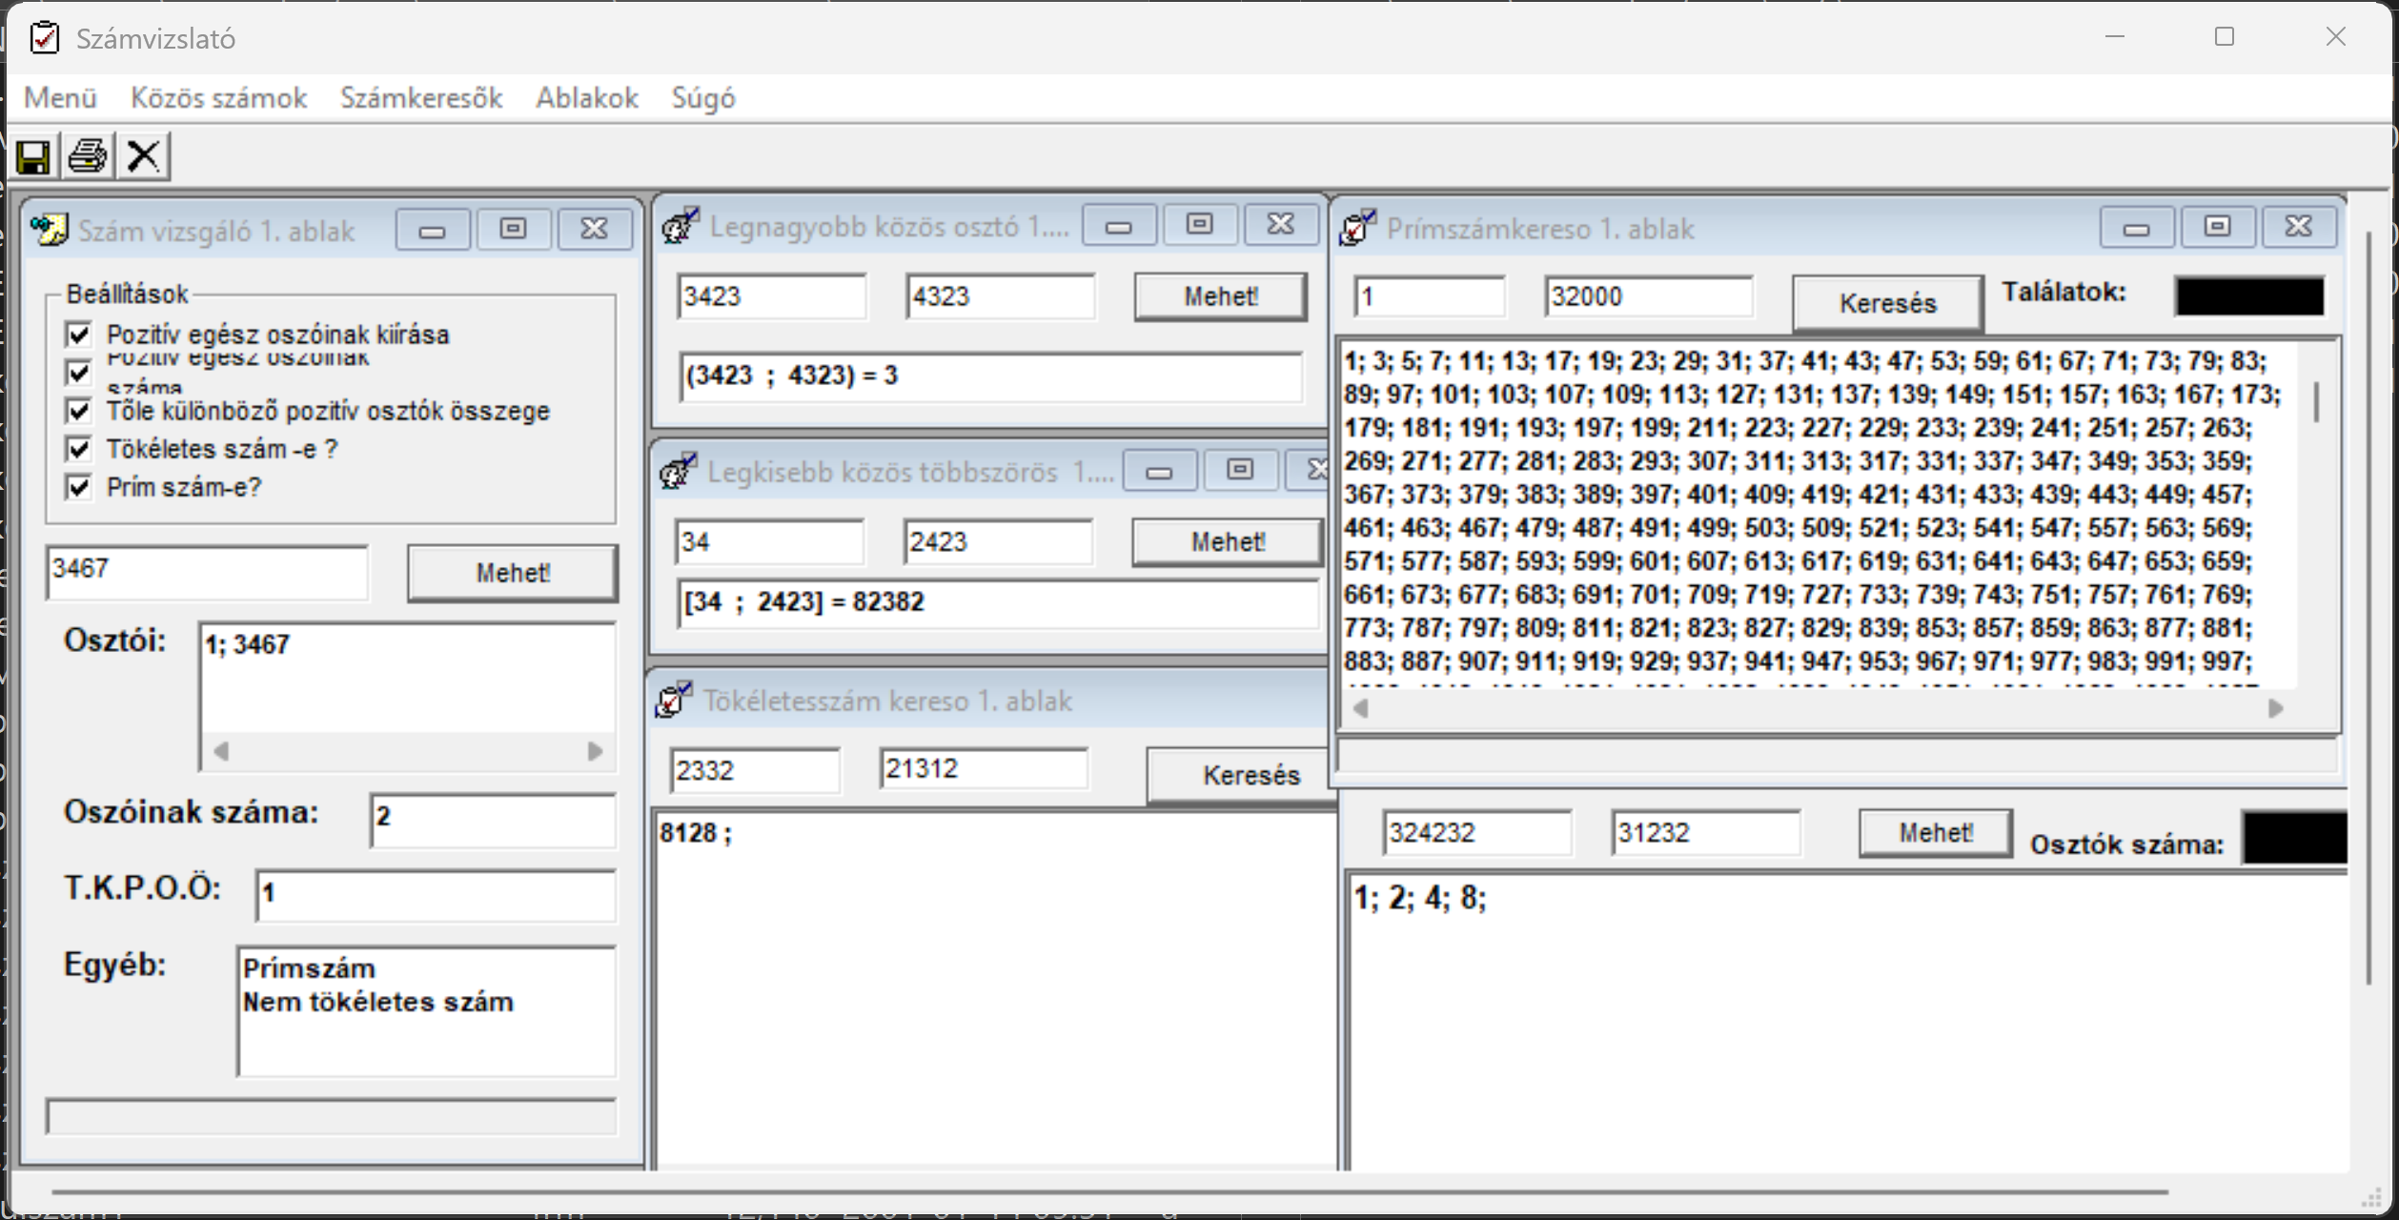Image resolution: width=2399 pixels, height=1220 pixels.
Task: Click left arrow of prime list scrollbar
Action: coord(1361,708)
